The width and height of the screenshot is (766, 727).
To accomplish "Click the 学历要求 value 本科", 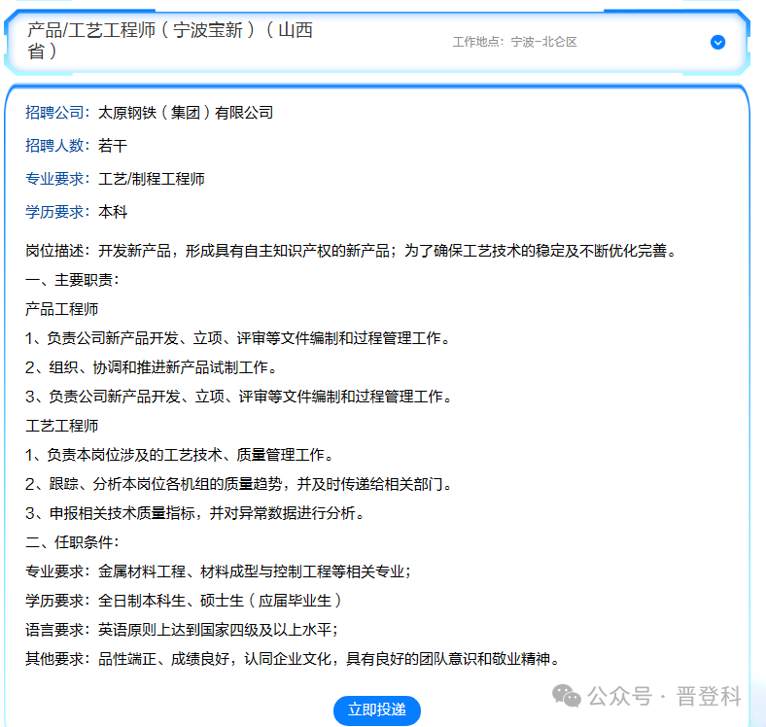I will point(113,212).
